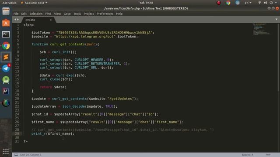Launch Android Studio from the dock
Image resolution: width=280 pixels, height=157 pixels.
[x=6, y=80]
